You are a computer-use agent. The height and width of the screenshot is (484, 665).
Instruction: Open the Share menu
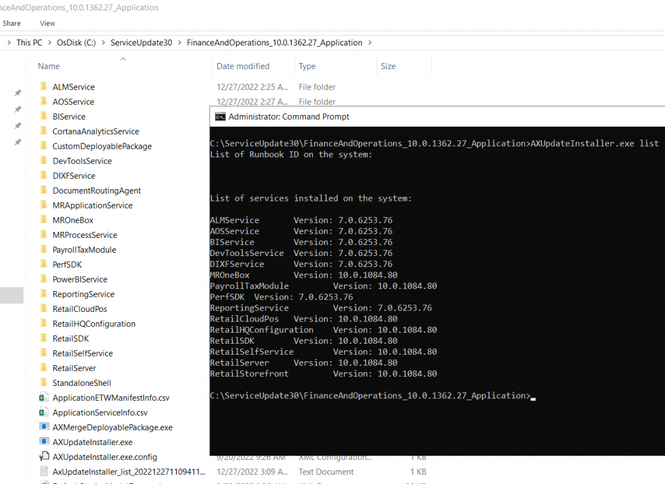[x=12, y=23]
